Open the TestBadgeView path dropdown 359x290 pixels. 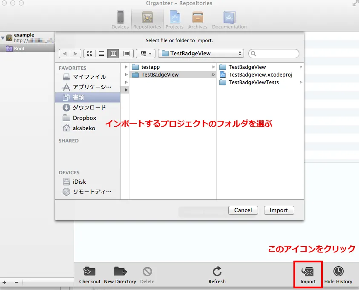click(x=201, y=54)
